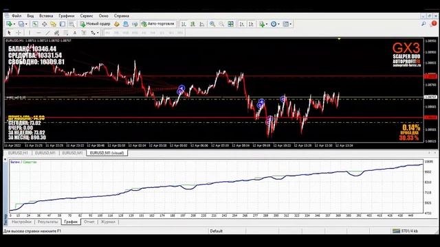Select the equidistant channel tool
Screen dimensions: 440x247
click(56, 33)
